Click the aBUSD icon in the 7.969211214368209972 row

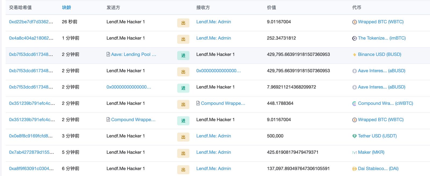[x=354, y=87]
